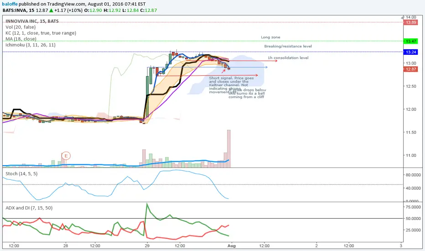Click the 3 date label on time axis
425x251 pixels.
click(x=401, y=246)
